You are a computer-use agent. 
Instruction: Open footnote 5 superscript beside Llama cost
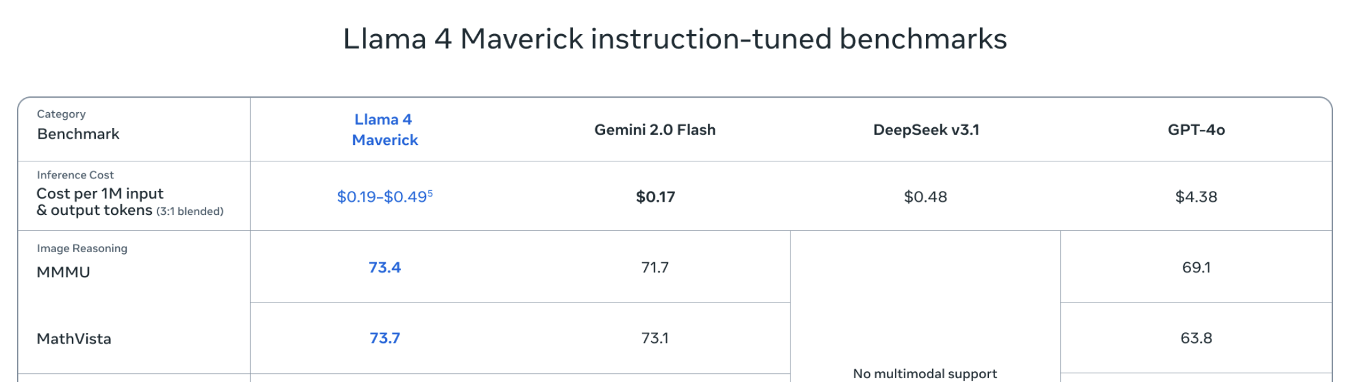[430, 194]
